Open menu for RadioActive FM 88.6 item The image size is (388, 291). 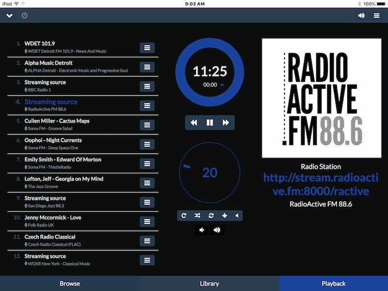tap(147, 105)
